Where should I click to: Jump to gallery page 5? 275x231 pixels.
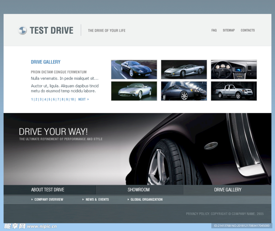click(x=49, y=99)
